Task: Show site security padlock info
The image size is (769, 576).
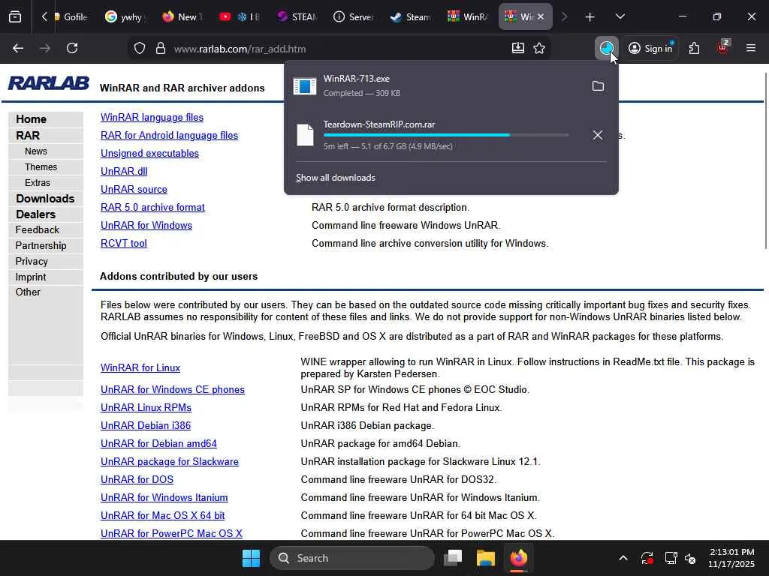Action: coord(161,49)
